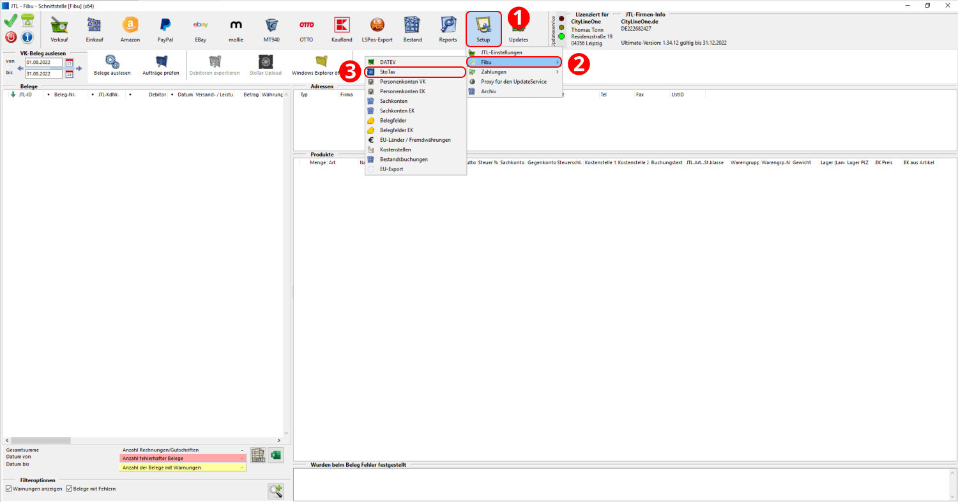Open the calendar picker for von date

pos(70,63)
